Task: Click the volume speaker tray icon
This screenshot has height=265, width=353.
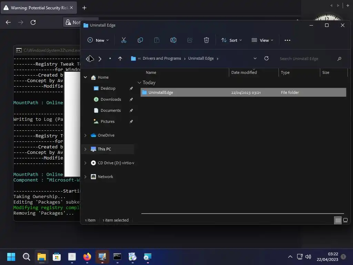Action: pos(308,257)
